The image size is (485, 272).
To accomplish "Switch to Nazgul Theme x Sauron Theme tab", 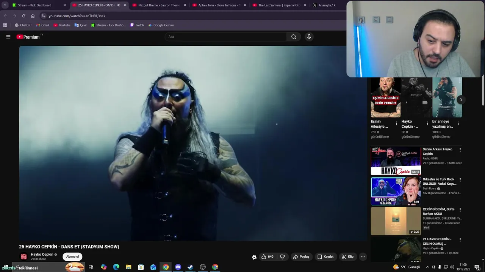I will [159, 5].
